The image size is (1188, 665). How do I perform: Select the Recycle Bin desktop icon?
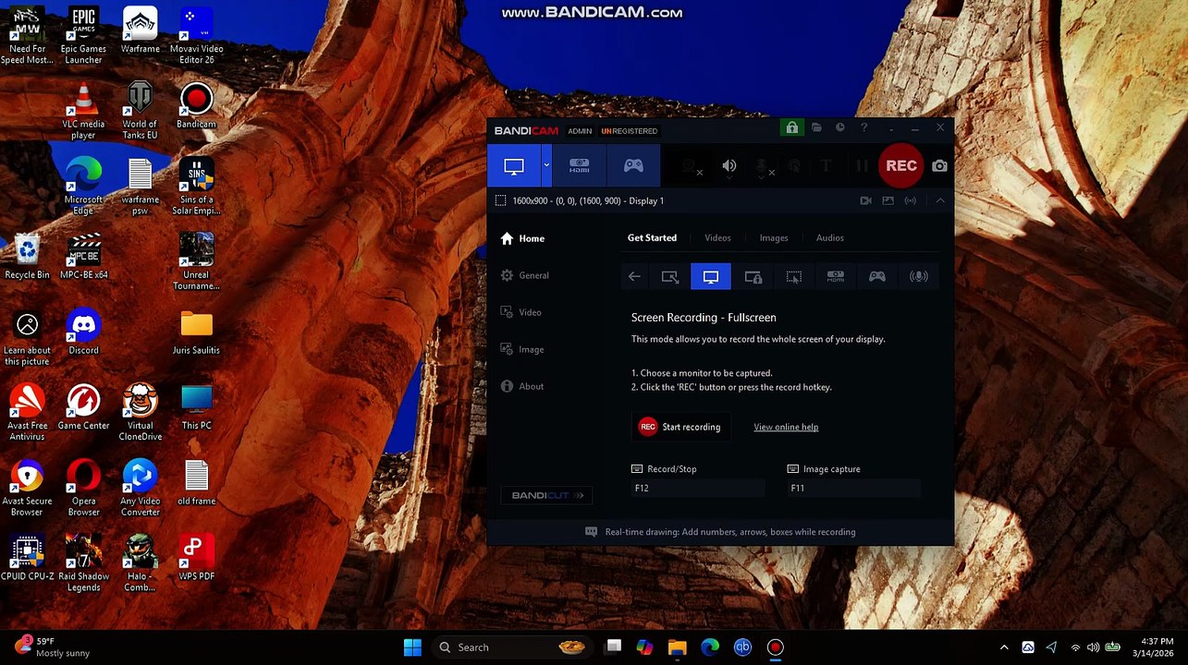coord(27,257)
